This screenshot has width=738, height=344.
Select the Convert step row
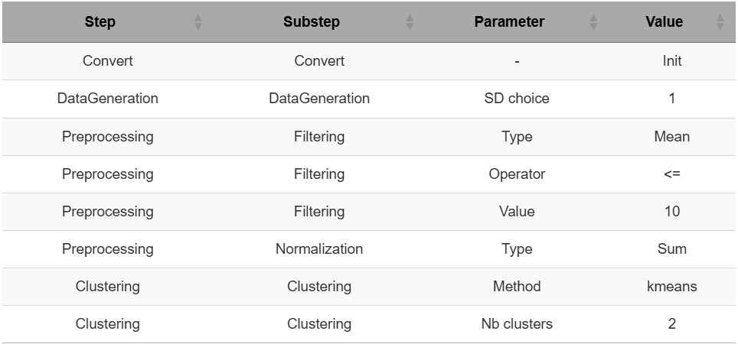pyautogui.click(x=369, y=61)
